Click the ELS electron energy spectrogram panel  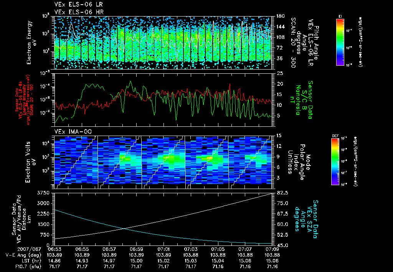[163, 43]
